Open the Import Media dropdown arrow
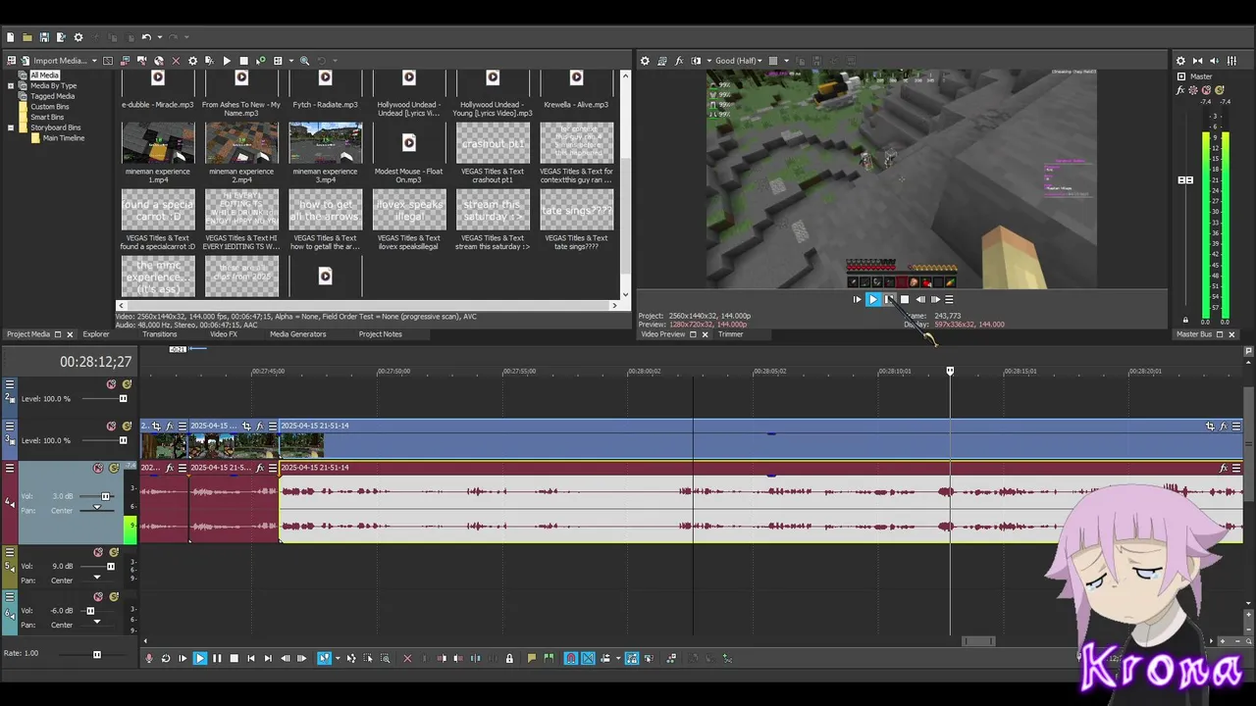The width and height of the screenshot is (1256, 706). [x=94, y=61]
